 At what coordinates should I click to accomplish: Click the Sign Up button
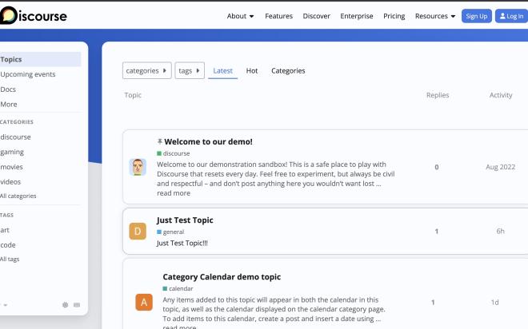click(477, 16)
